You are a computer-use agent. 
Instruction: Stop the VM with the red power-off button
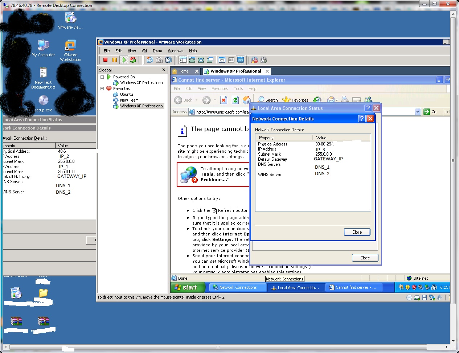pyautogui.click(x=105, y=60)
